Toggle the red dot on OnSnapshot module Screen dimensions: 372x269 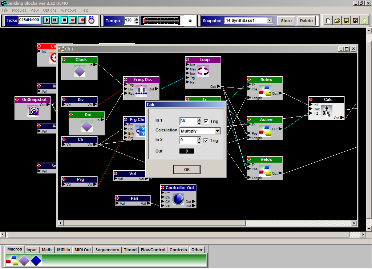coord(17,99)
